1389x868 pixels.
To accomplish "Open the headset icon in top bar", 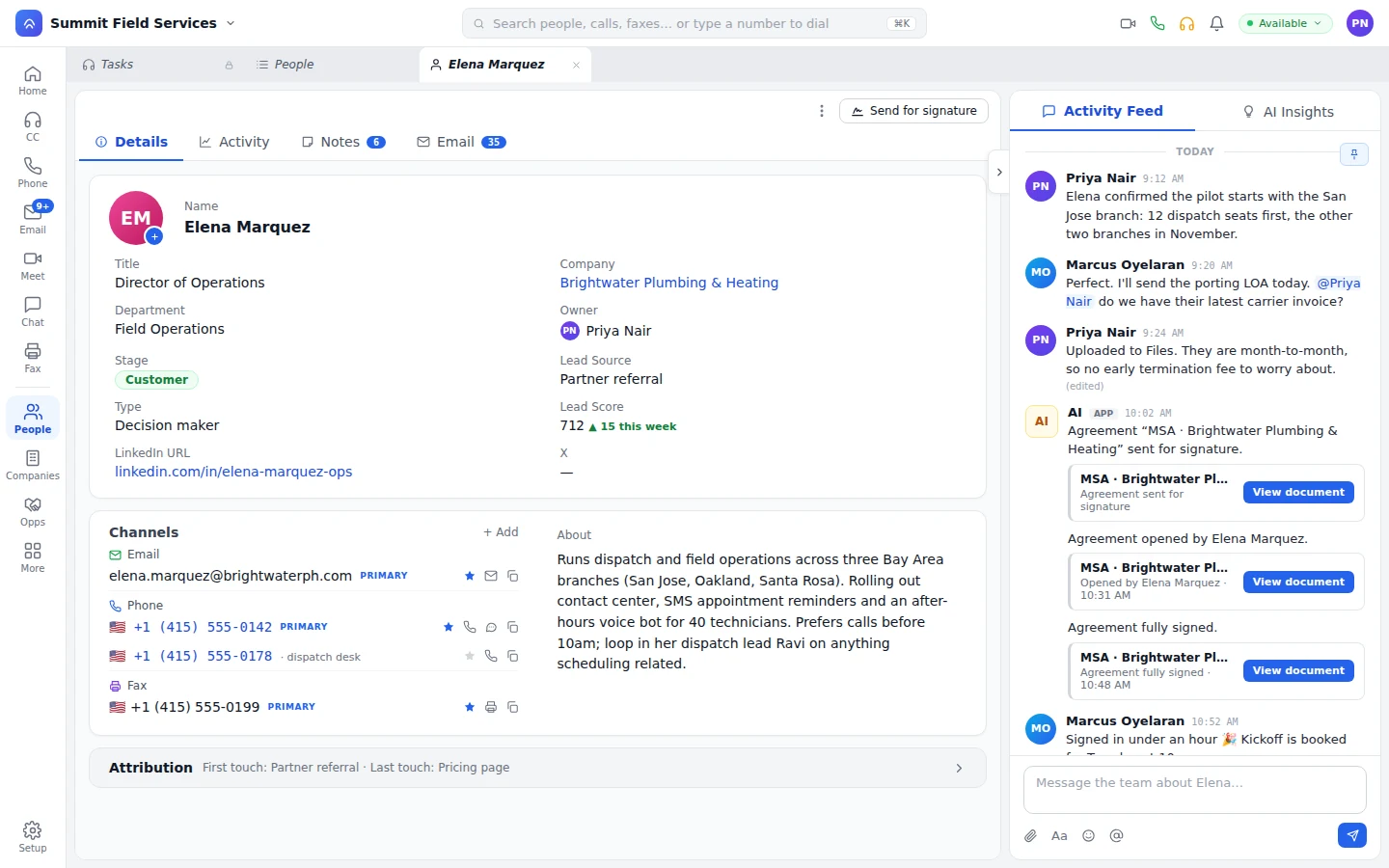I will coord(1187,23).
